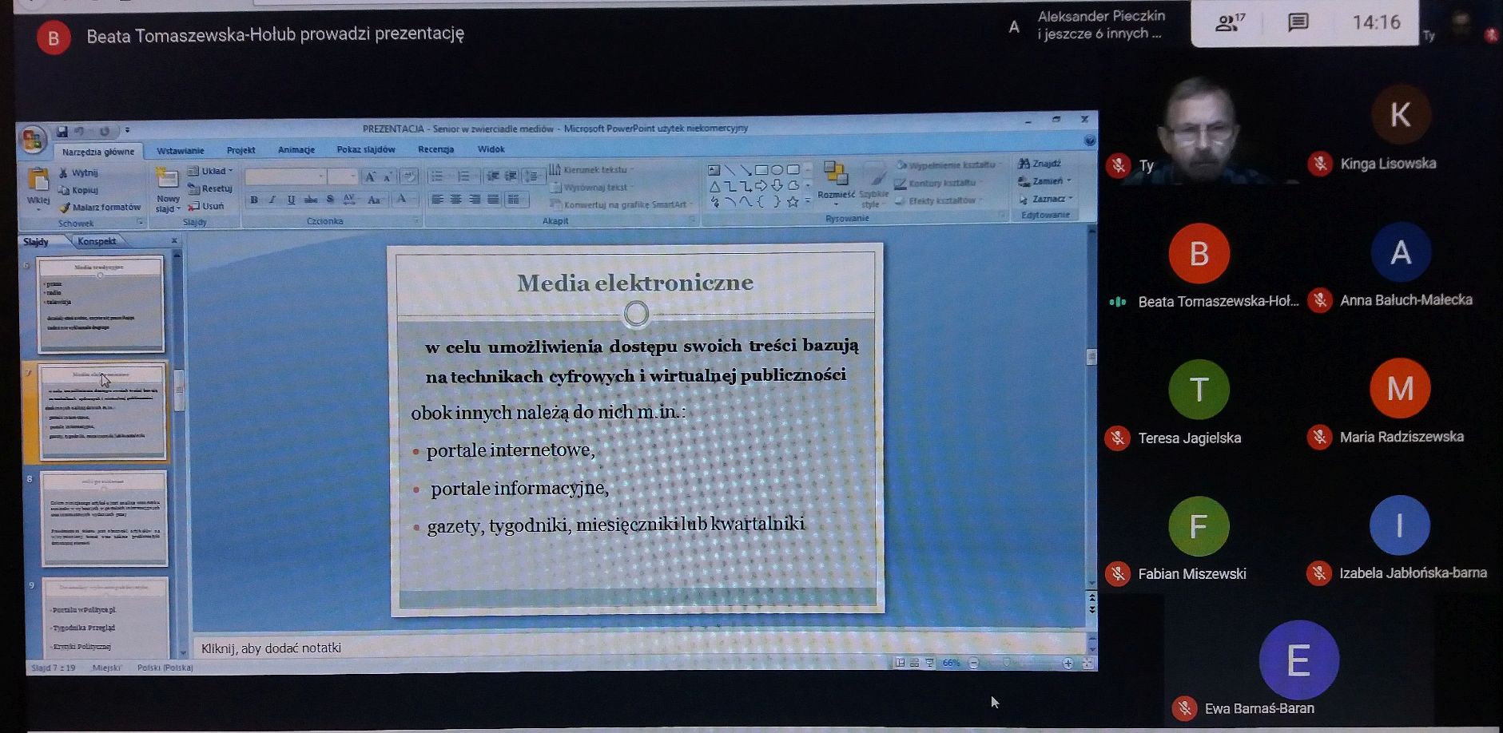Toggle underline formatting

pos(291,200)
